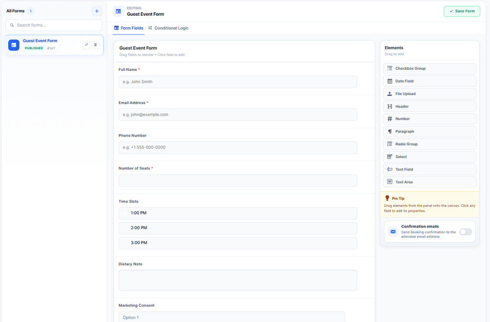Click the Time Slots field label
Screen dimensions: 490x322
(x=128, y=202)
